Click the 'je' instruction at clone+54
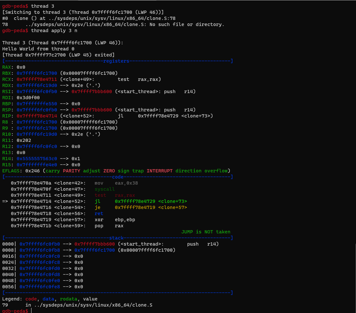The width and height of the screenshot is (356, 313). (x=97, y=207)
